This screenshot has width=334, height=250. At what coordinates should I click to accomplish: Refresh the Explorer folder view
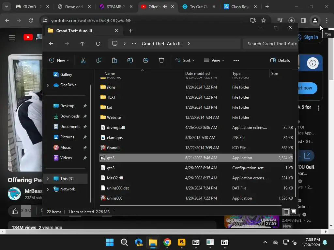[x=98, y=44]
